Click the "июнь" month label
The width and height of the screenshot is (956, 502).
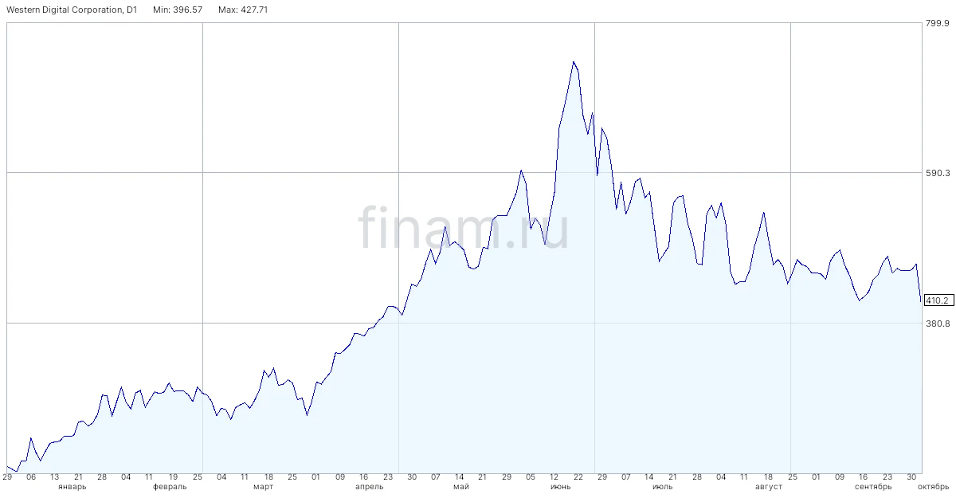point(560,486)
